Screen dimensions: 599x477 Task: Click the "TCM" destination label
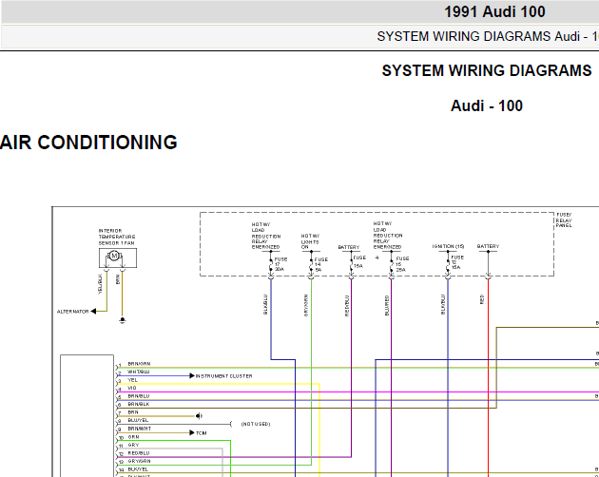(201, 433)
